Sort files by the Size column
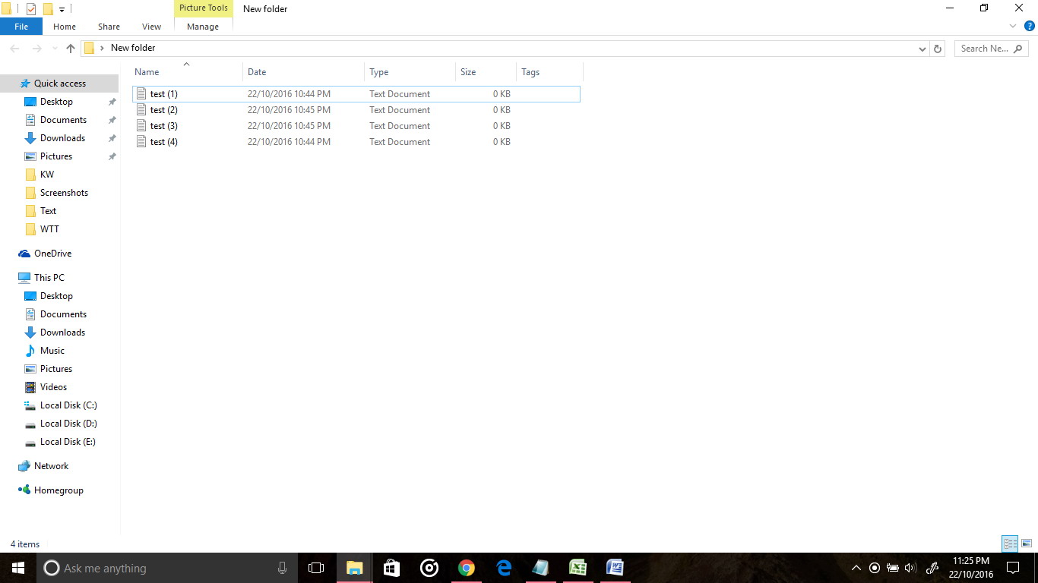 [468, 72]
